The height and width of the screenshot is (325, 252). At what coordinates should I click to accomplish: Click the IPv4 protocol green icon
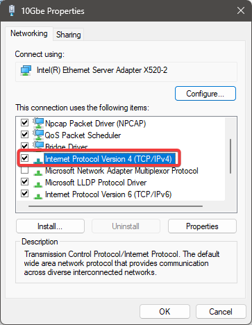(x=38, y=160)
